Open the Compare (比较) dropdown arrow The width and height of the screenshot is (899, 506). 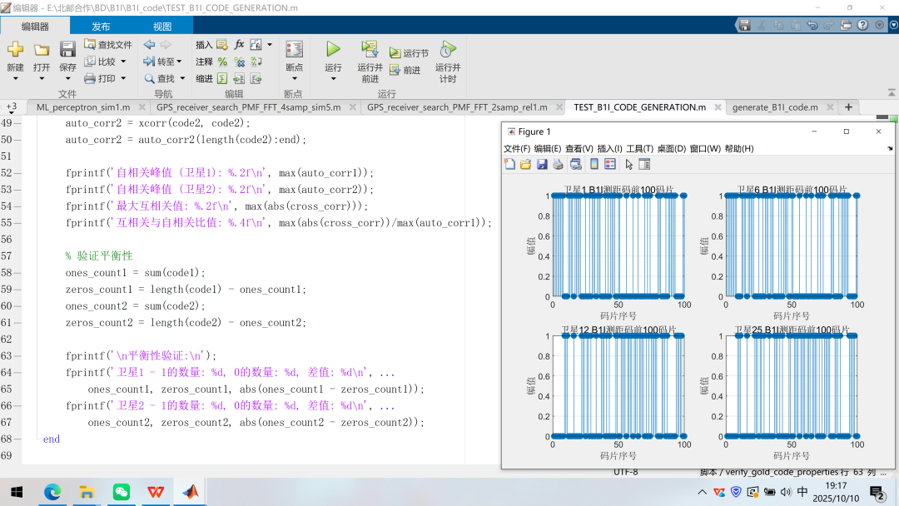[x=123, y=62]
